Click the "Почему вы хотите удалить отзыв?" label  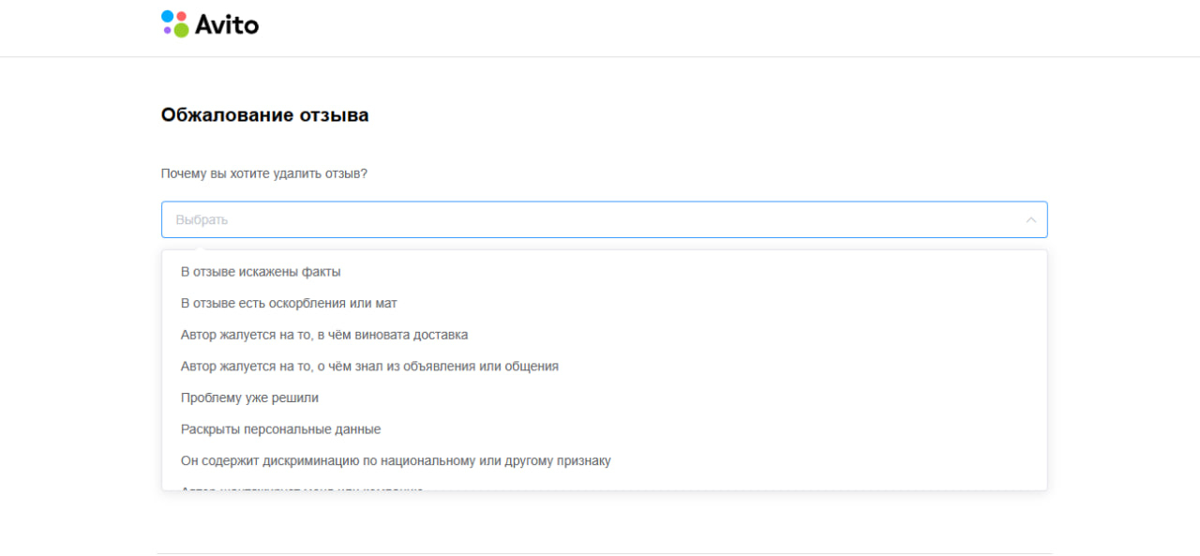tap(263, 173)
